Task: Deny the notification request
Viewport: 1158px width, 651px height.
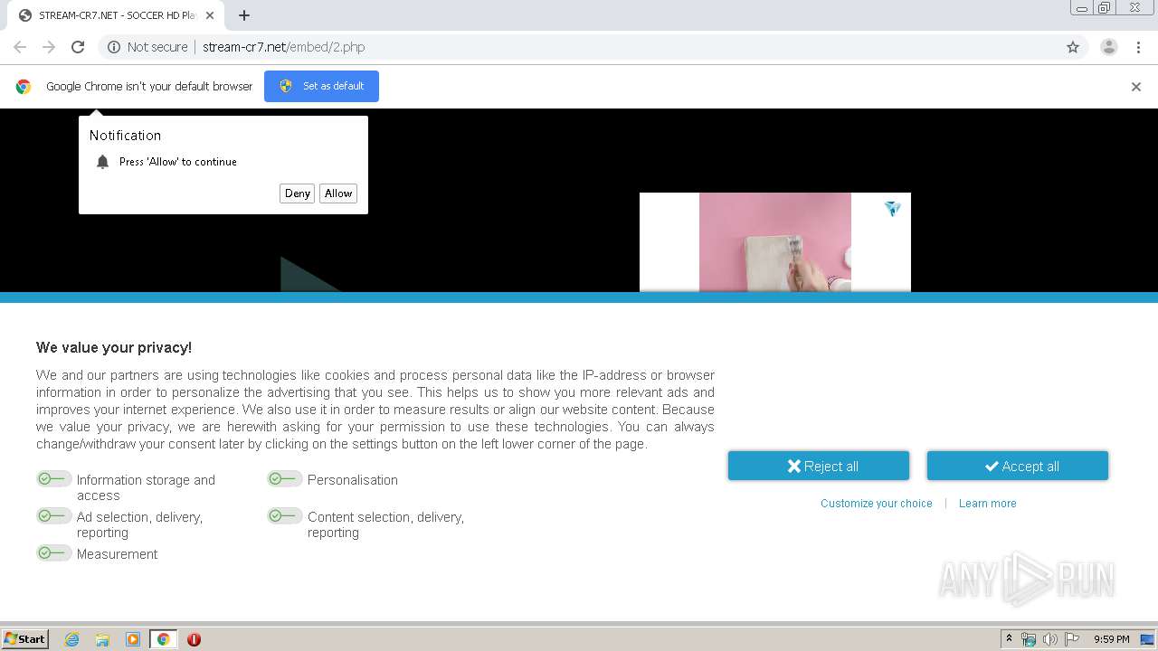Action: tap(298, 193)
